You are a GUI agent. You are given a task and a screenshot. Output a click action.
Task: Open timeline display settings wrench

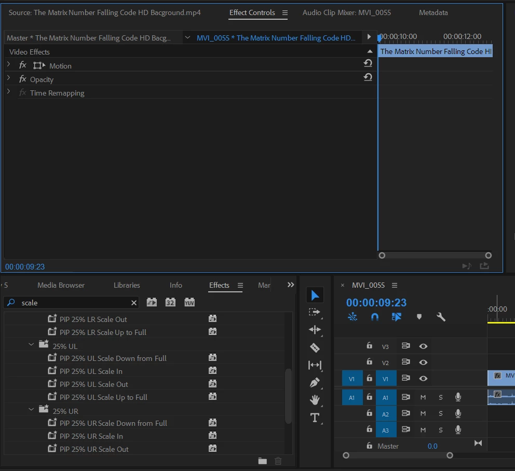click(441, 317)
